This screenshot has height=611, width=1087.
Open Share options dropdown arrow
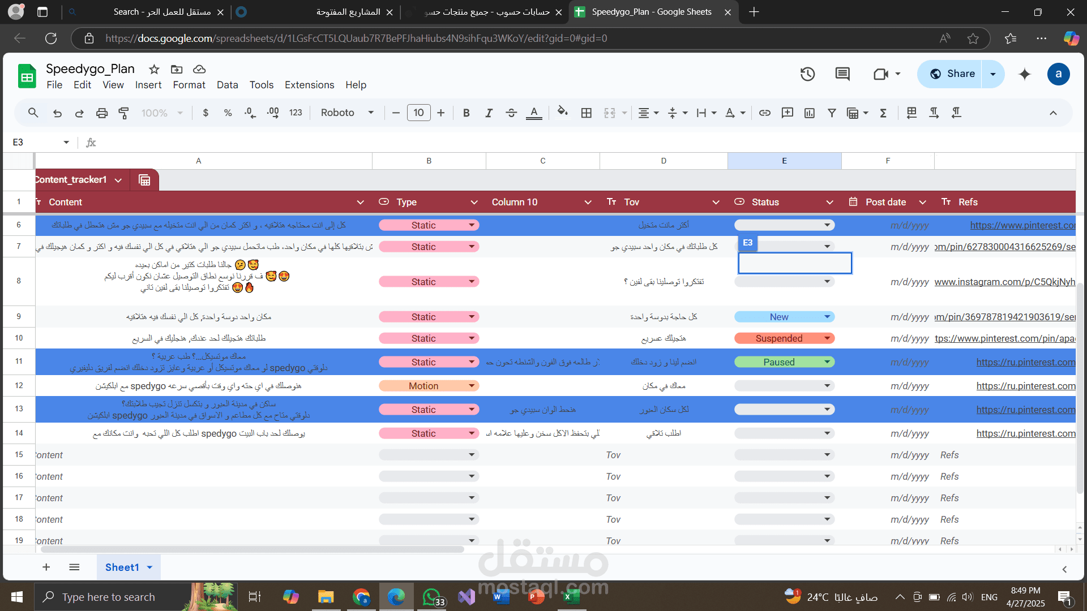pos(993,74)
